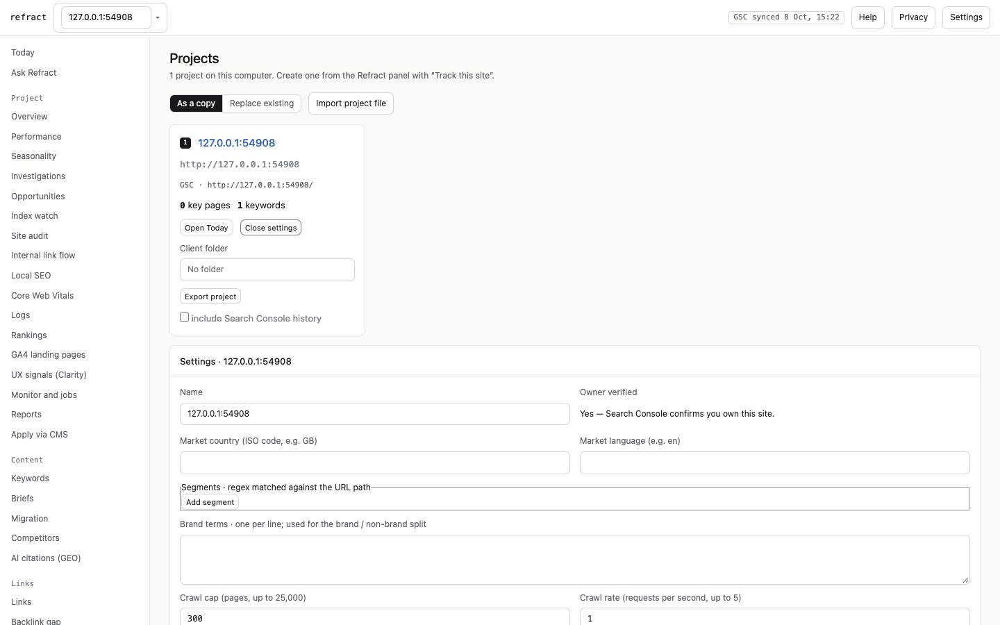This screenshot has width=1000, height=625.
Task: Select the As a copy import mode
Action: click(196, 103)
